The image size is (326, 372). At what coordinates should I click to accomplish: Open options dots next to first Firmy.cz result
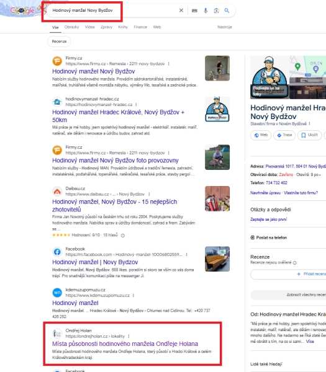pos(169,64)
